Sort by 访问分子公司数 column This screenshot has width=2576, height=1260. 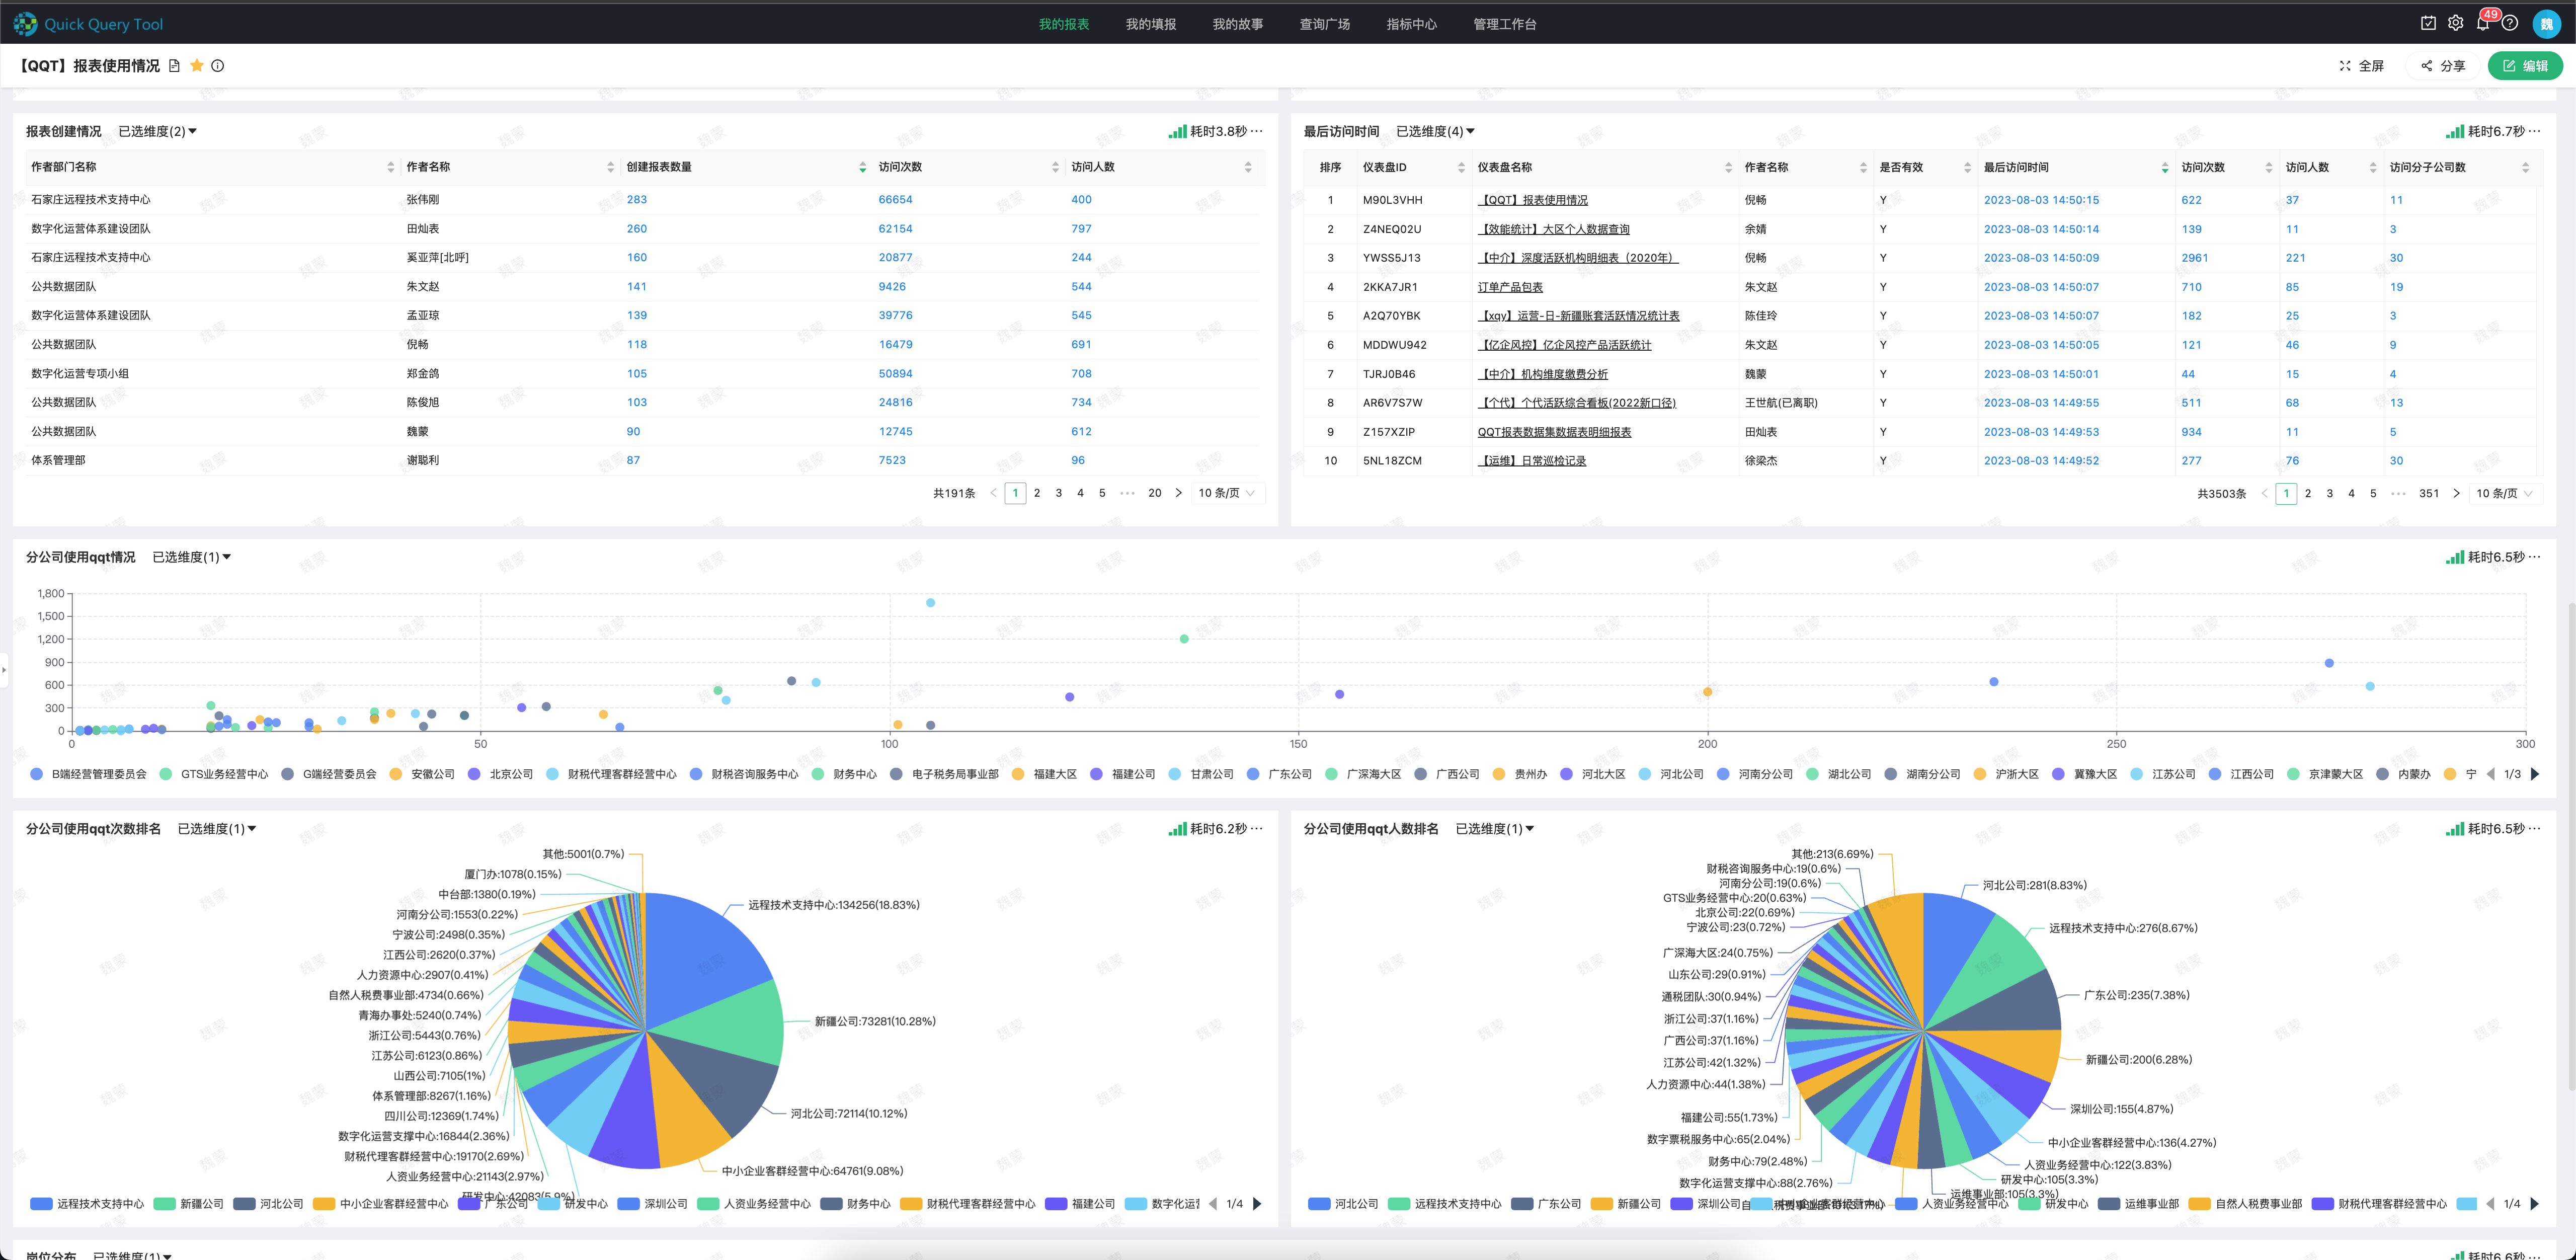[x=2526, y=168]
